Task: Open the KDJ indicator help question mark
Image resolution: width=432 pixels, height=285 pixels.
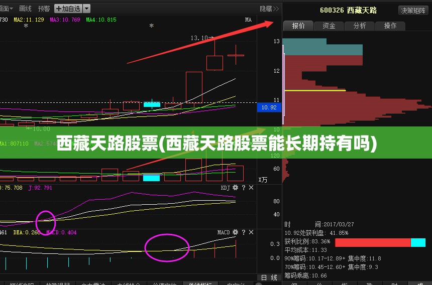Action: [x=243, y=188]
